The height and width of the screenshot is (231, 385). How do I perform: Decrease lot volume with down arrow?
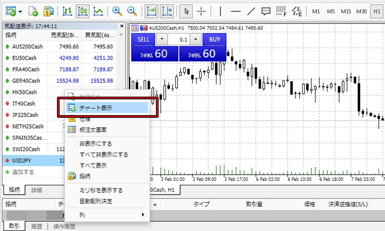pos(162,39)
